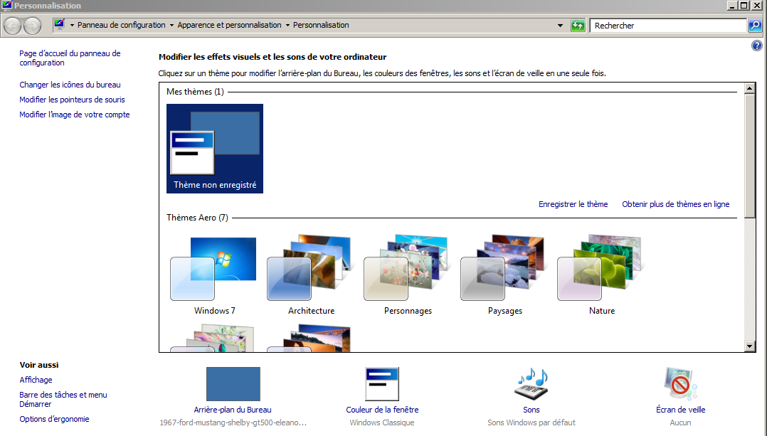Click the Écran de veille link text
This screenshot has width=767, height=436.
pos(680,410)
